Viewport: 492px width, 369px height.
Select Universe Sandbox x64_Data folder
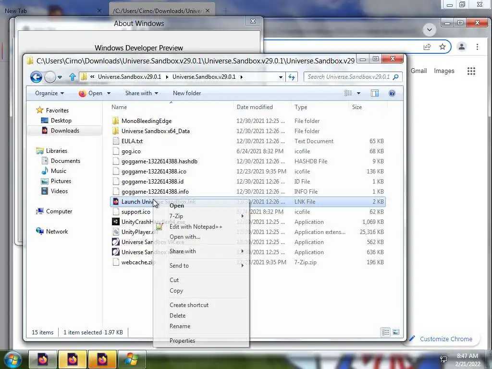point(155,131)
